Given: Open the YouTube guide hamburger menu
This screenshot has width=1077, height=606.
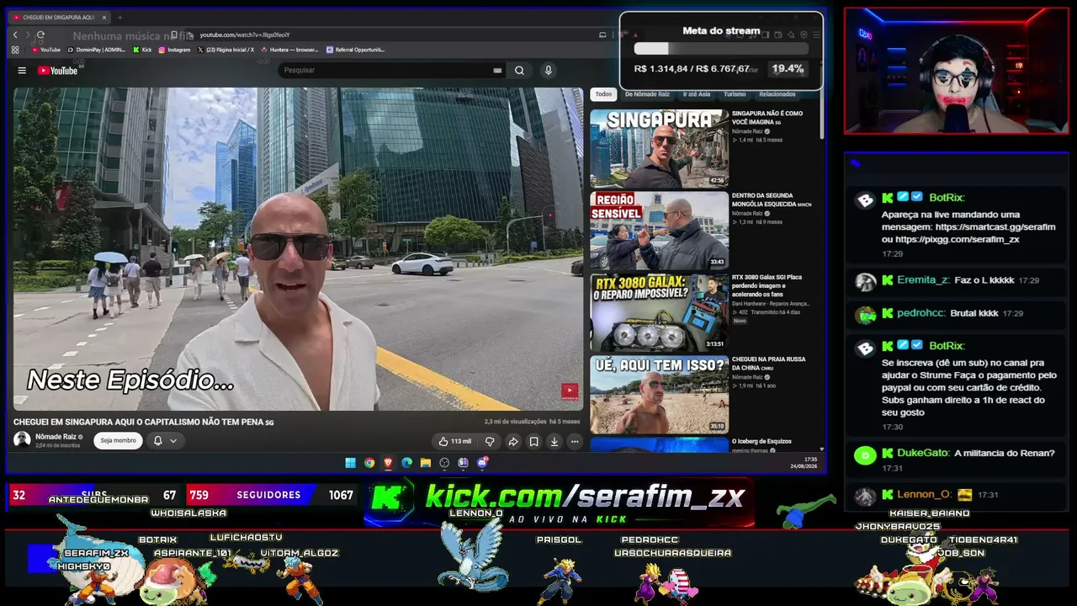Looking at the screenshot, I should click(22, 71).
